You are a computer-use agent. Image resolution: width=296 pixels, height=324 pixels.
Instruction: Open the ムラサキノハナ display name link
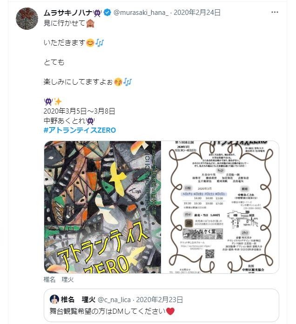[x=68, y=13]
